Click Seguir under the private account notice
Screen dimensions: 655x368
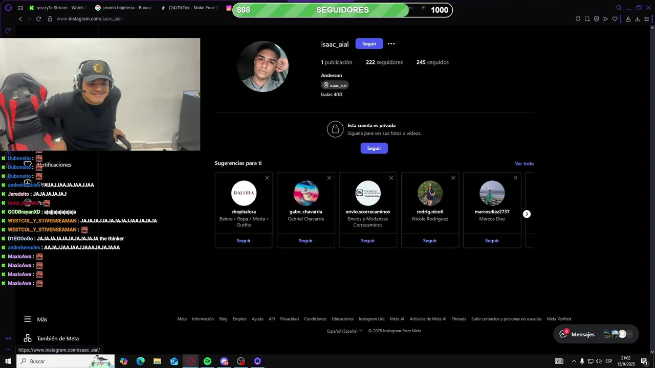click(374, 148)
